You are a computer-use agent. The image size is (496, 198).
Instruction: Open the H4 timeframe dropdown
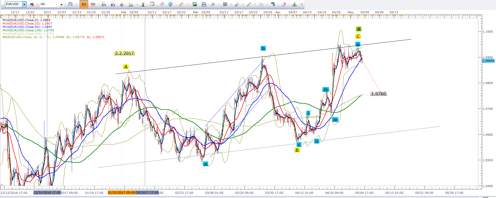[x=61, y=4]
